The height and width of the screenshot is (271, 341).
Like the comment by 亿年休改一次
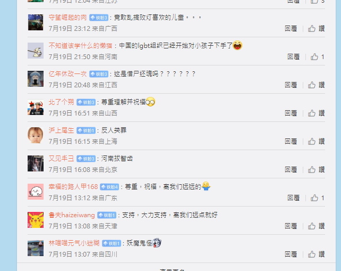pyautogui.click(x=316, y=85)
